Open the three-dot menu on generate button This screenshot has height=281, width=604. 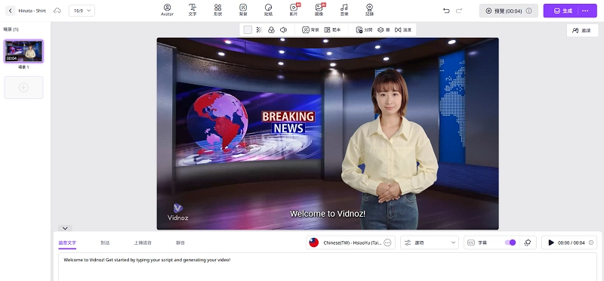pyautogui.click(x=586, y=11)
